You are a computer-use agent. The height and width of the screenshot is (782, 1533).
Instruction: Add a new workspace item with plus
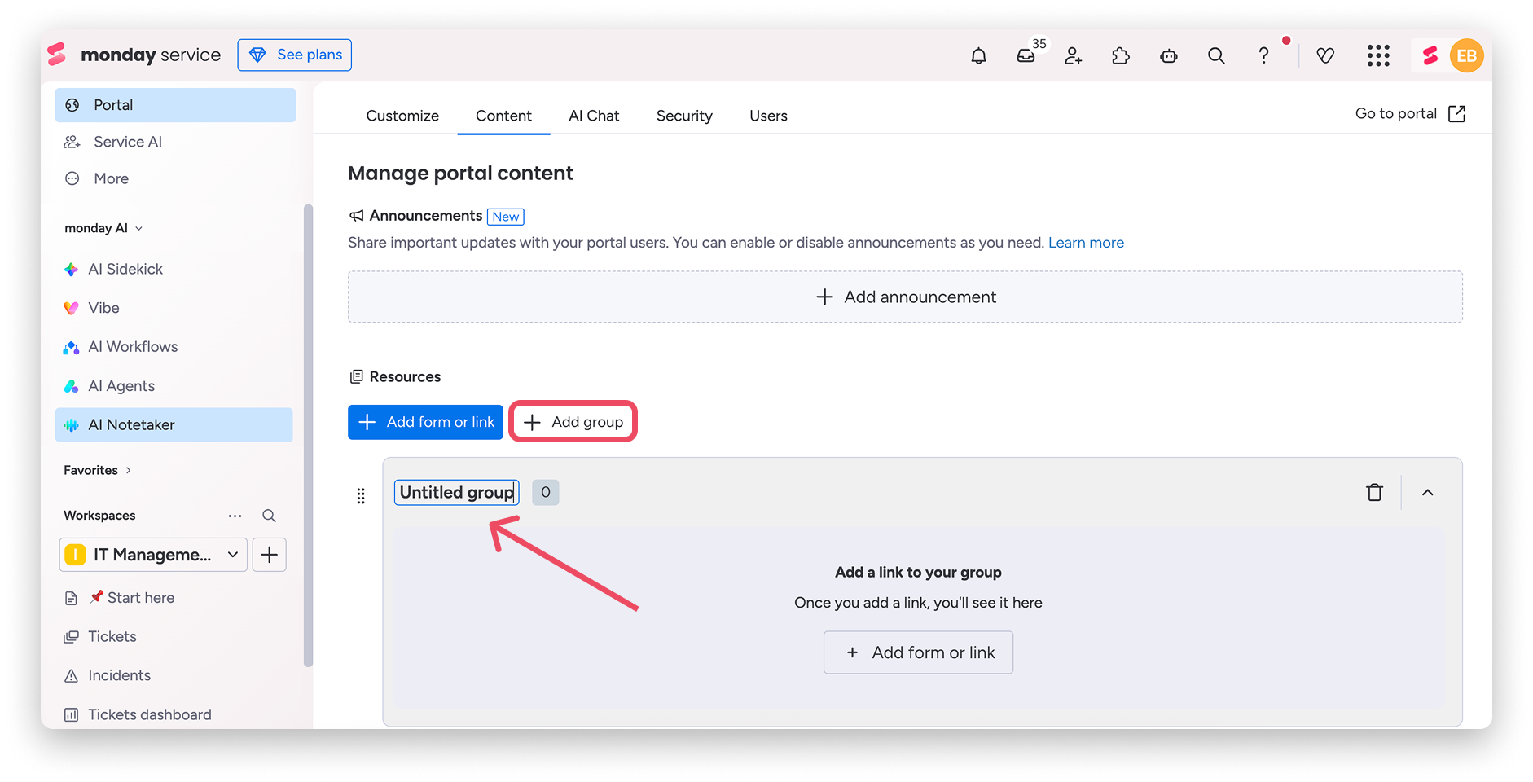[270, 555]
